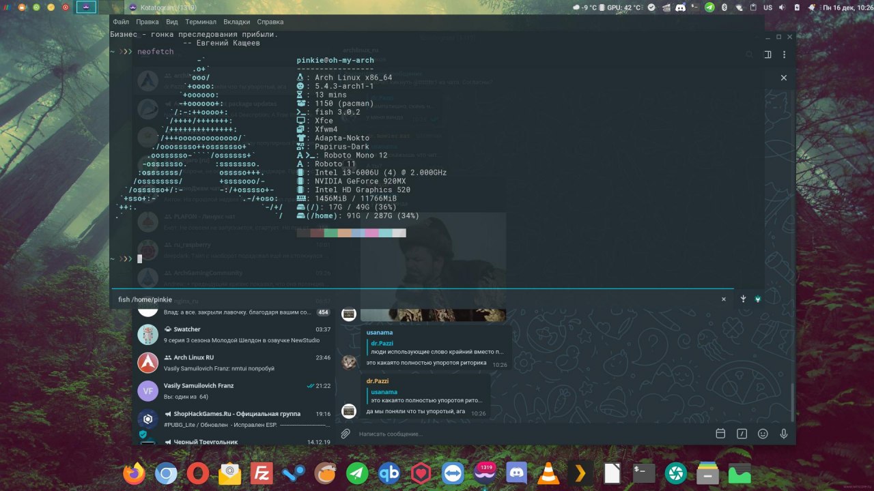Viewport: 874px width, 491px height.
Task: Click the cat avatar next to usanama's message
Action: click(x=349, y=361)
